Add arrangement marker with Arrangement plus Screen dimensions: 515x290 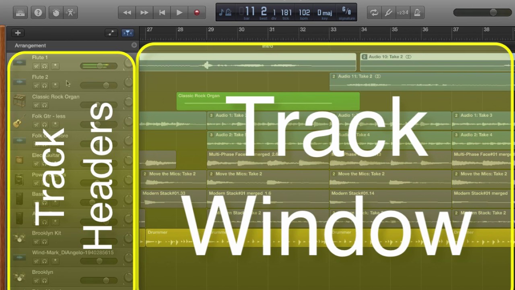pos(134,45)
